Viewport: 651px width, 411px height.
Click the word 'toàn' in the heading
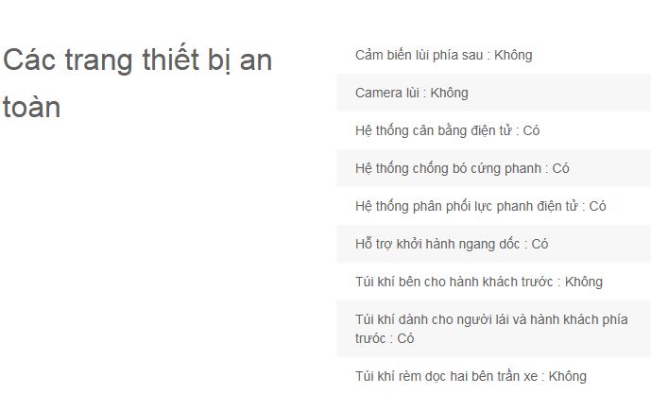pyautogui.click(x=32, y=108)
